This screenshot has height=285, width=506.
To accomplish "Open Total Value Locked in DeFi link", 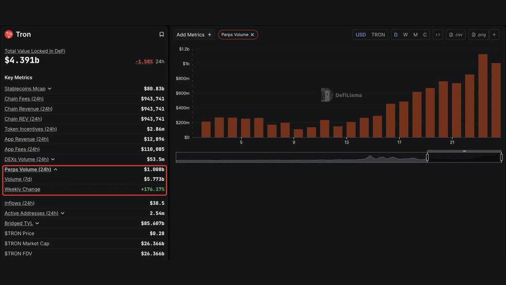I will click(34, 51).
